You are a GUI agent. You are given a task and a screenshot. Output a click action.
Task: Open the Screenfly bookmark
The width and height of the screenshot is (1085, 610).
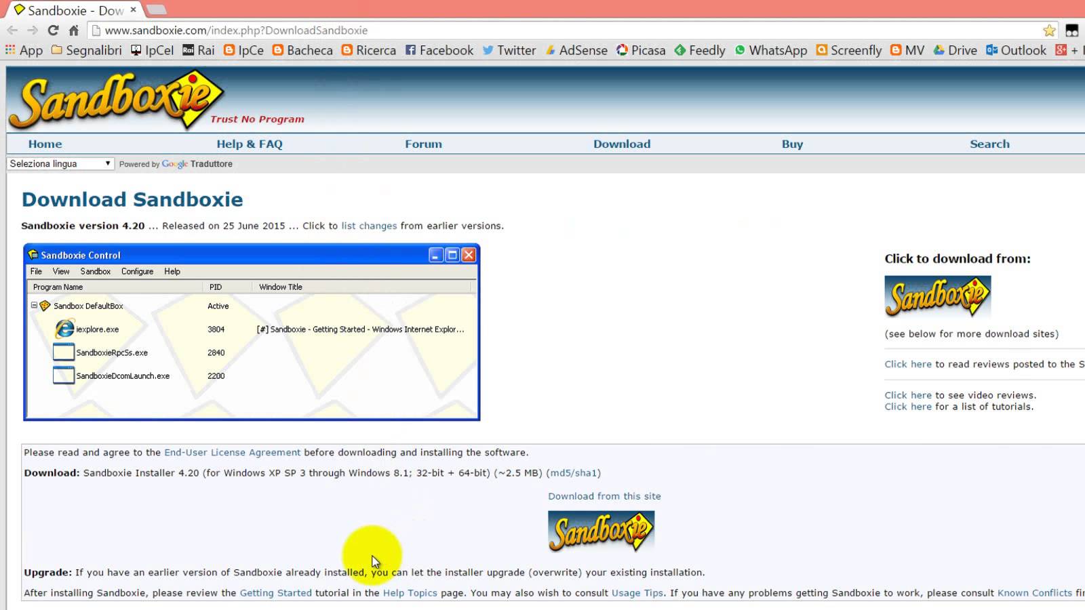point(849,50)
